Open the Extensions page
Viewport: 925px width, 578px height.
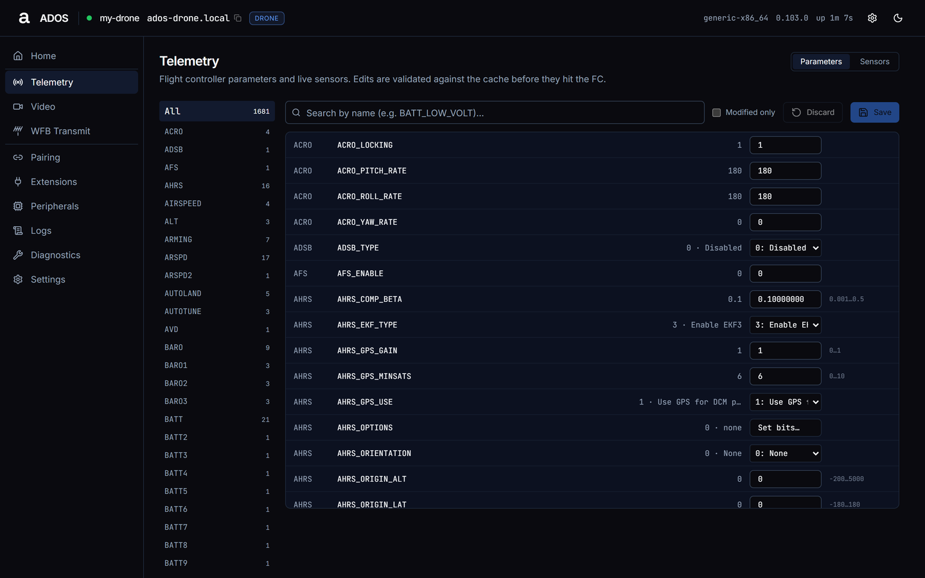click(71, 182)
